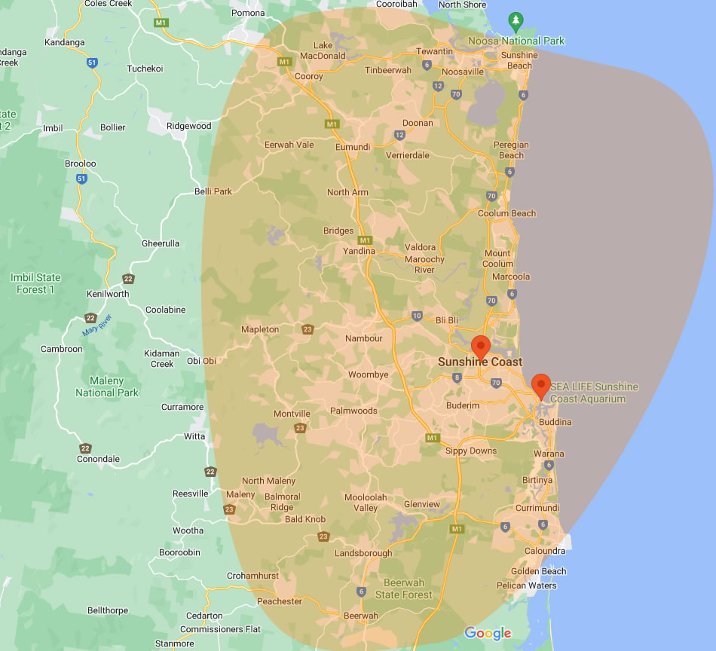Click the "Verrierdale" label
This screenshot has height=651, width=716.
407,155
